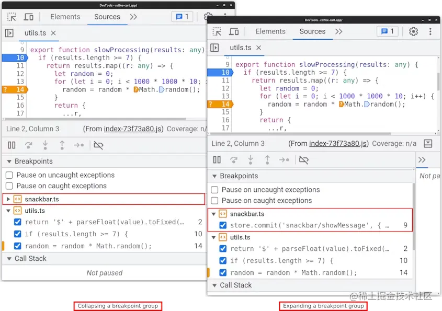Click breakpoints pane vertical scrollbar in right window
The image size is (442, 311).
[413, 216]
